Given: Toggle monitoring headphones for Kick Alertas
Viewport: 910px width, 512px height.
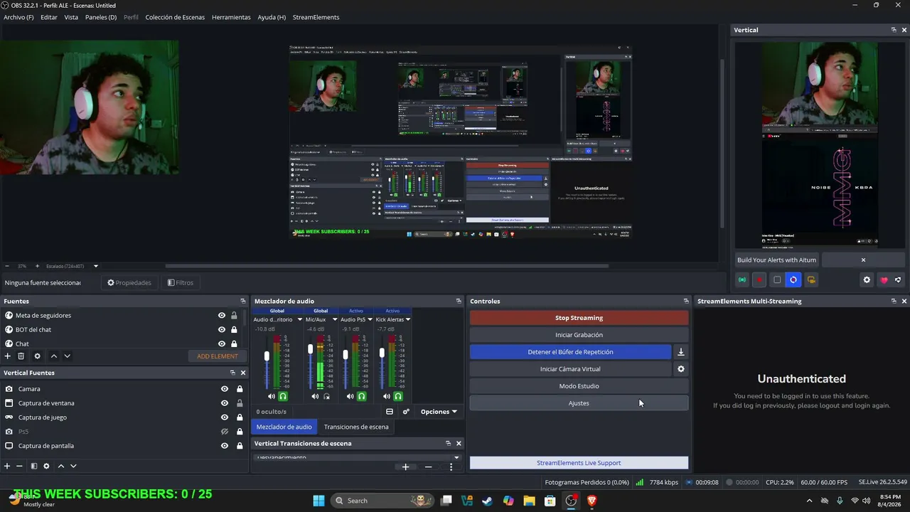Looking at the screenshot, I should (398, 397).
